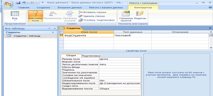Viewport: 213px width, 96px height.
Task: Click Удалить строки
Action: coord(92,16)
